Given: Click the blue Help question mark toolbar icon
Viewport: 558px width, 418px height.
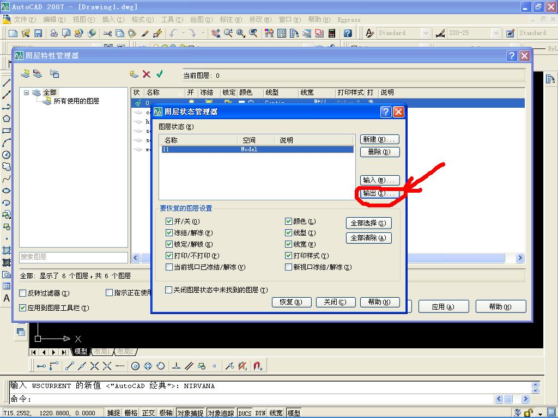Looking at the screenshot, I should click(x=348, y=33).
